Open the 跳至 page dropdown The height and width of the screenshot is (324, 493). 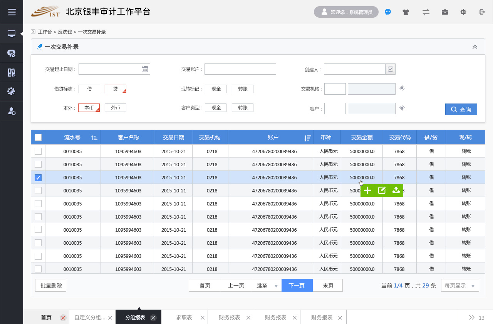pyautogui.click(x=266, y=285)
